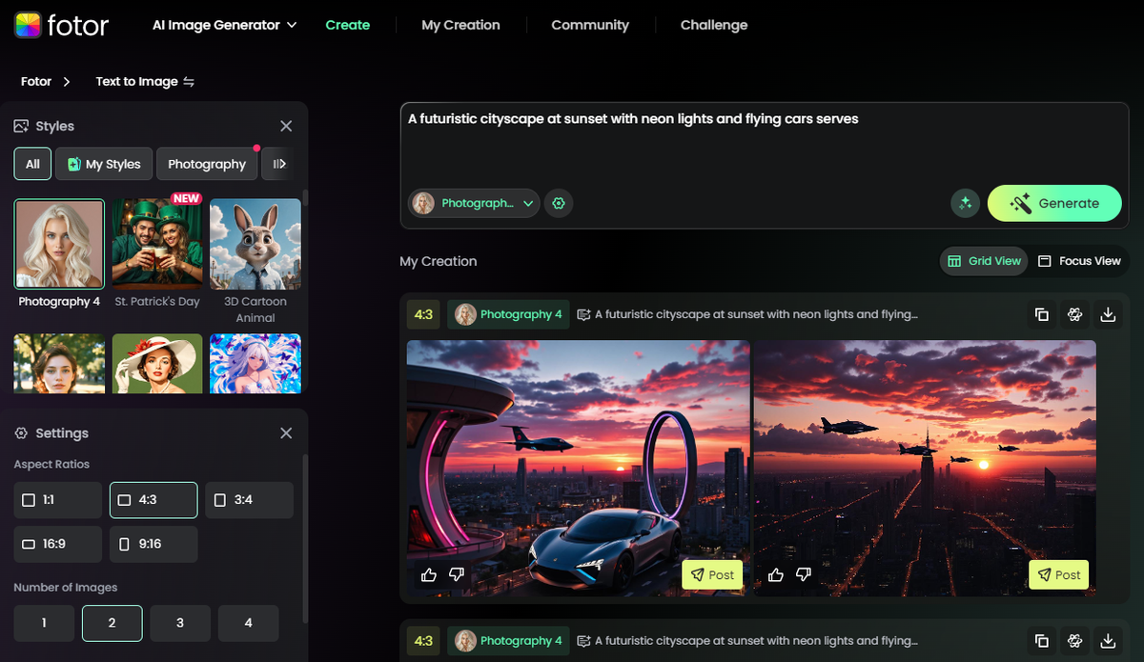1144x662 pixels.
Task: Open advanced settings gear beside the style selector
Action: click(559, 203)
